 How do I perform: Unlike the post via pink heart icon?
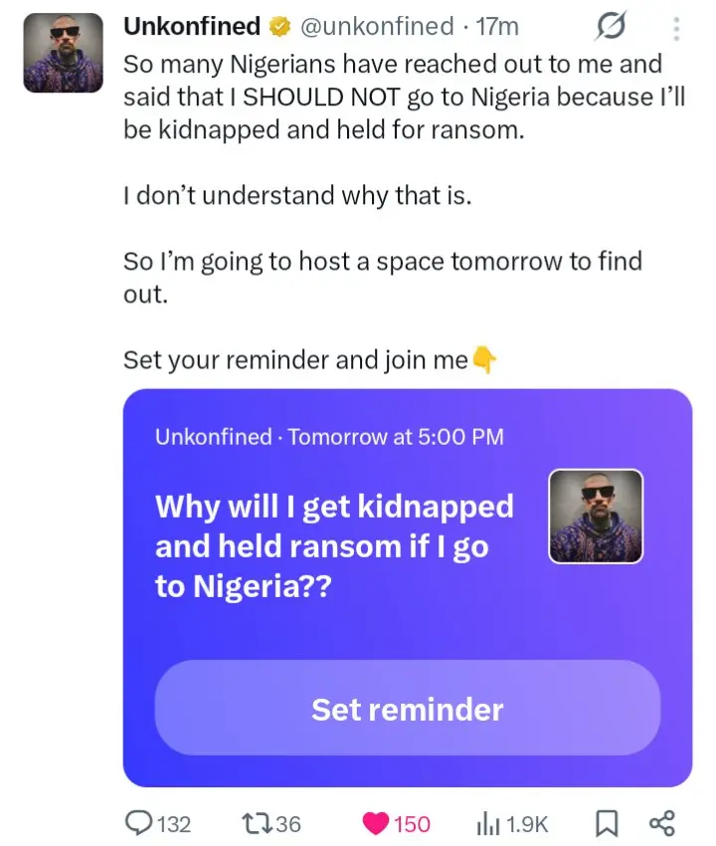click(x=375, y=824)
